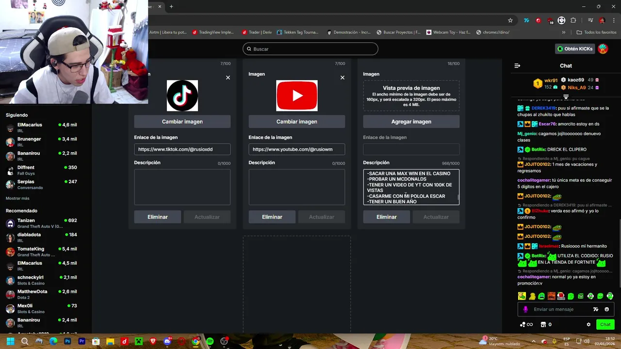Click the YouTube image link field
This screenshot has height=349, width=621.
point(297,149)
